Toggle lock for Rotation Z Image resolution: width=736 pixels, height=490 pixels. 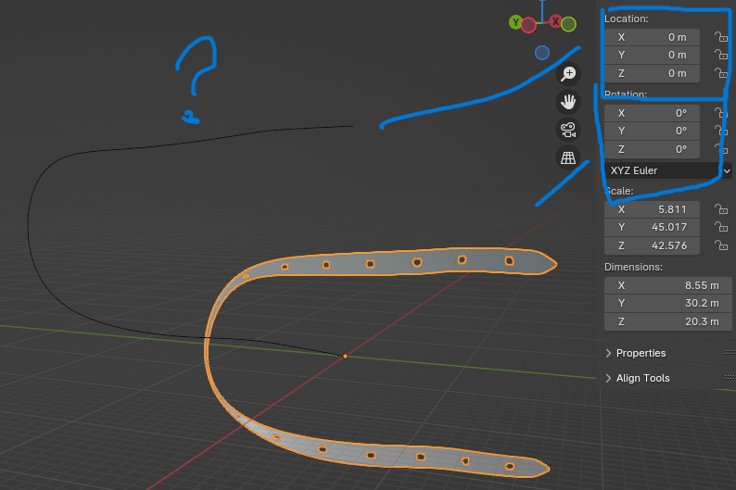720,149
